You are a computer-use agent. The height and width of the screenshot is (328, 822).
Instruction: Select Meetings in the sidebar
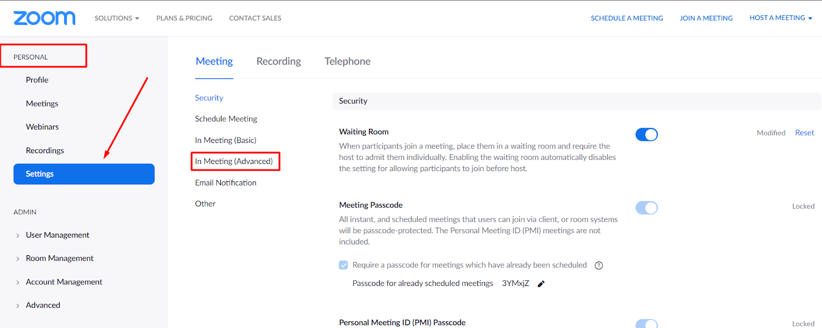tap(42, 104)
